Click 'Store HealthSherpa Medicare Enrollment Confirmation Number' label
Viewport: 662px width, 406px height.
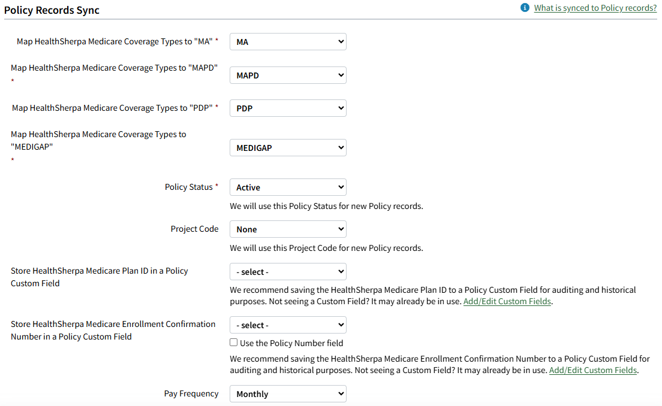[x=113, y=330]
